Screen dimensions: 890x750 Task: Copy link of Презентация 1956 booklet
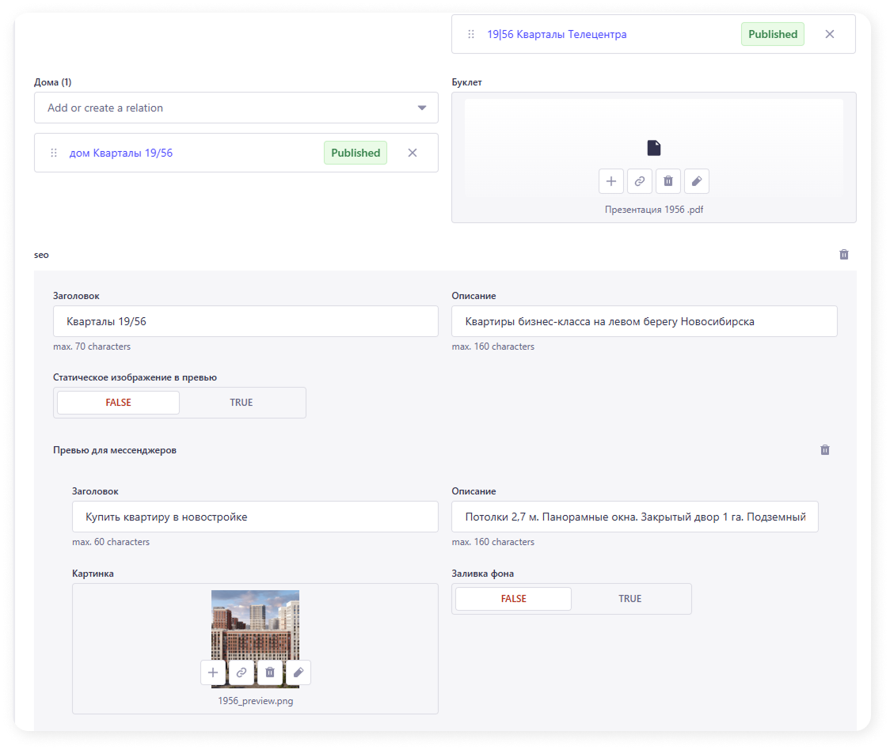(640, 181)
